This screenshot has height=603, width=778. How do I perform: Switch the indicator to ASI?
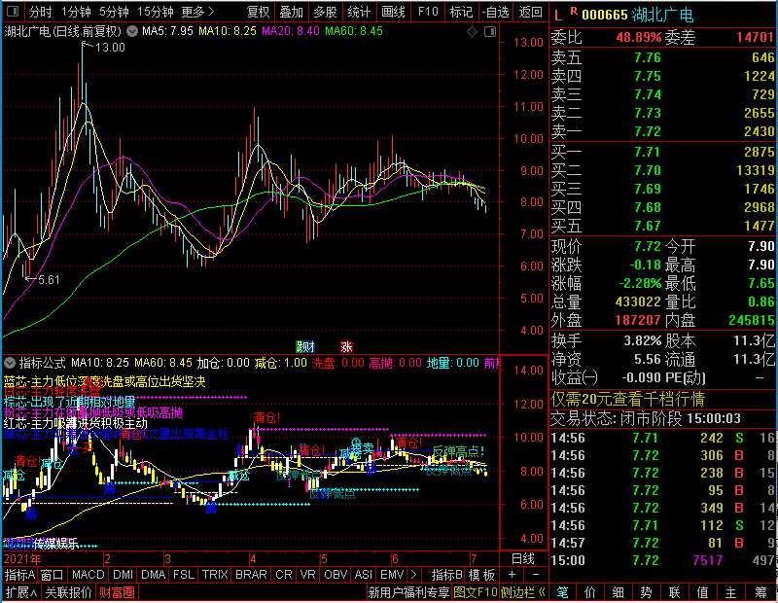363,575
